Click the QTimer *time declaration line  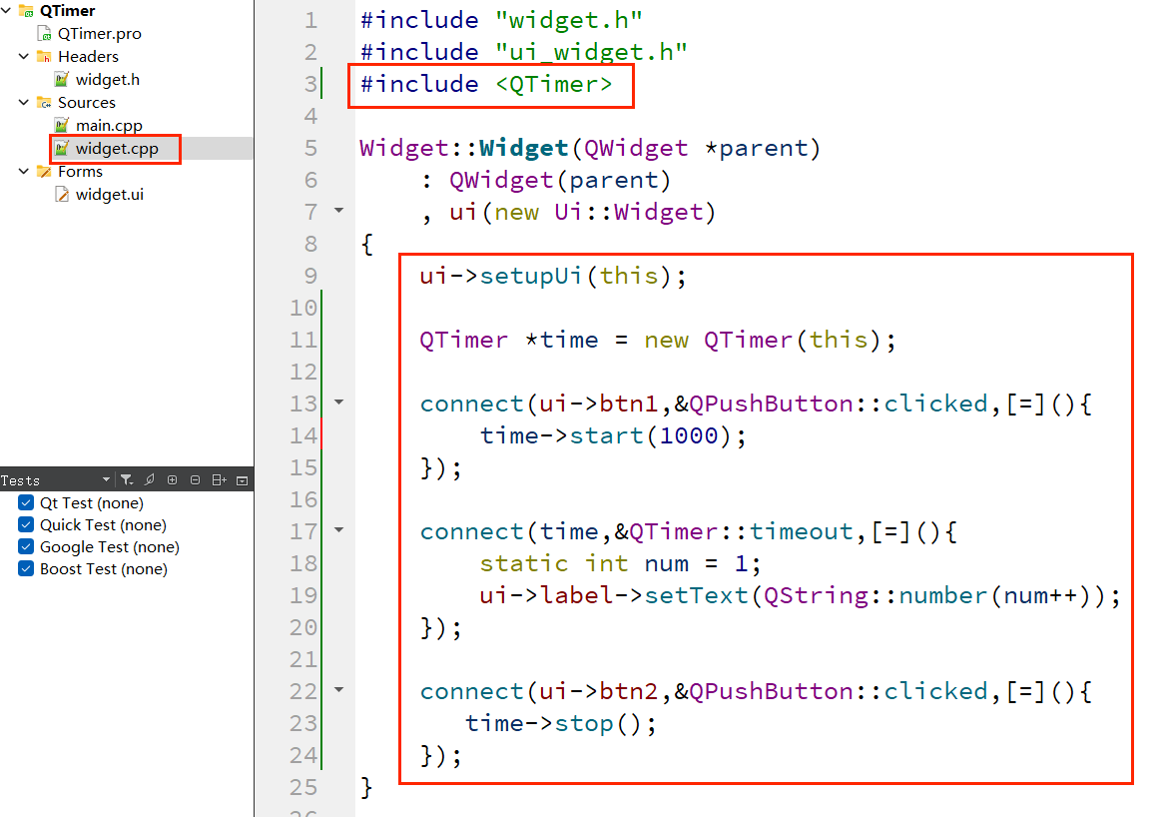click(x=658, y=341)
